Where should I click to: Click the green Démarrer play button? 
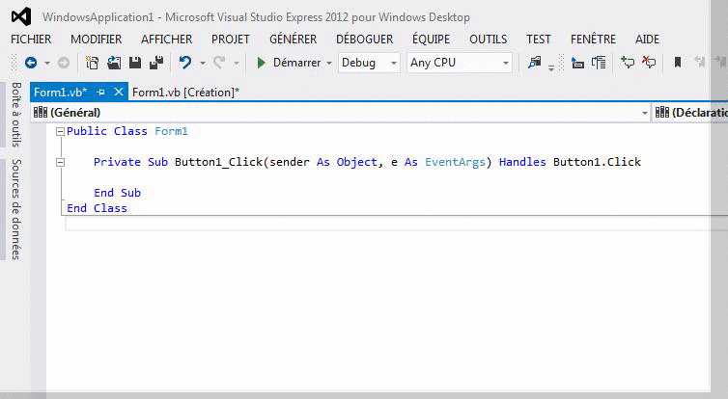click(x=261, y=63)
